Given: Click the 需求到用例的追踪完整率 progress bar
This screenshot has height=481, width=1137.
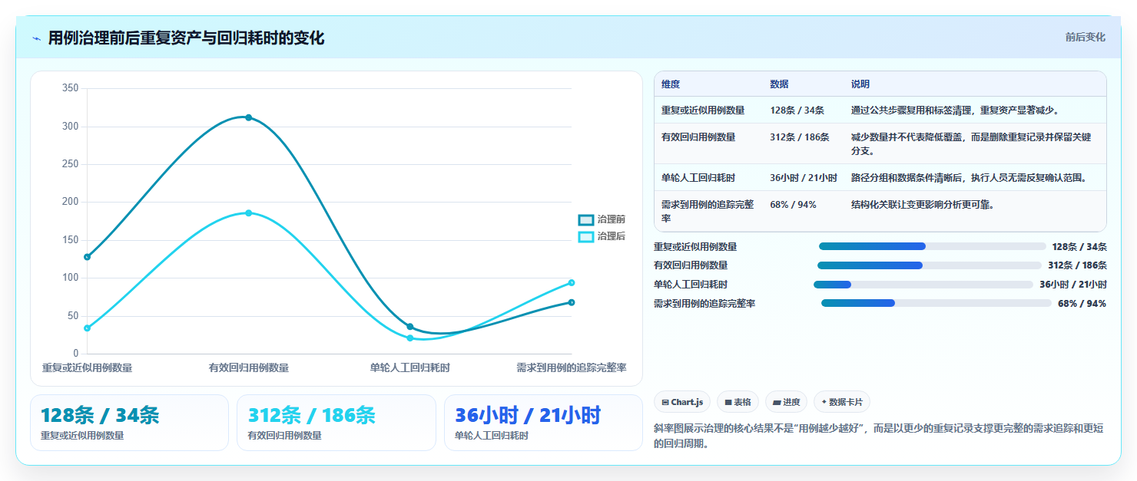Looking at the screenshot, I should [x=936, y=303].
